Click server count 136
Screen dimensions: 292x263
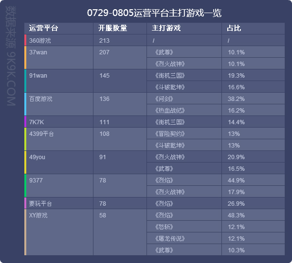coord(104,99)
